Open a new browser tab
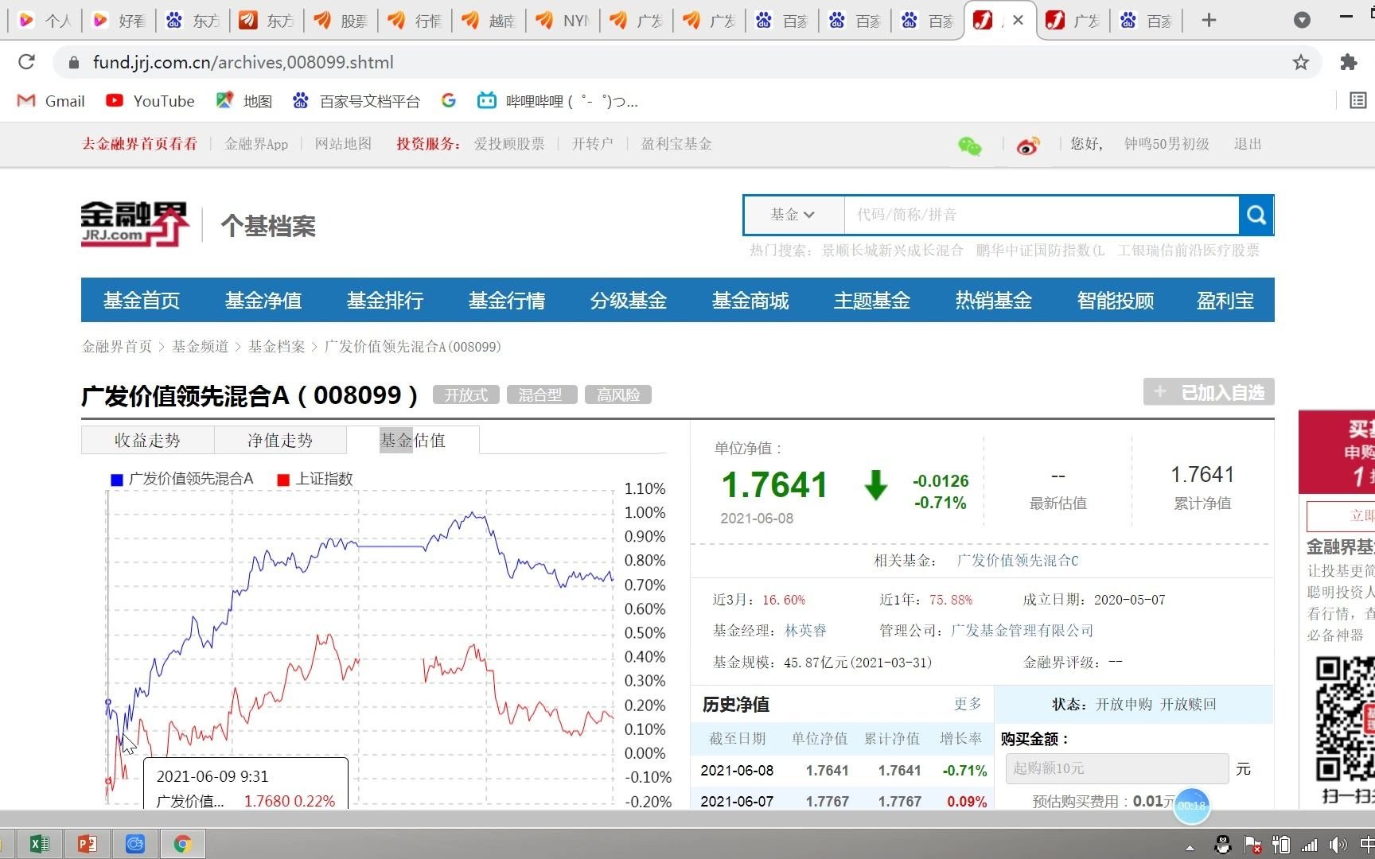 tap(1209, 20)
